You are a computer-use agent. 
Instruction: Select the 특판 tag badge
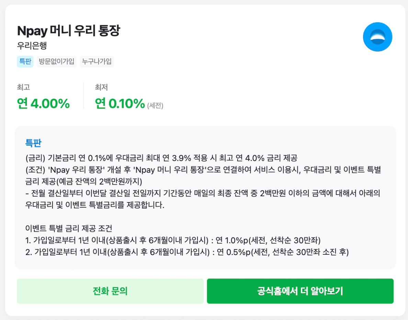[x=25, y=62]
